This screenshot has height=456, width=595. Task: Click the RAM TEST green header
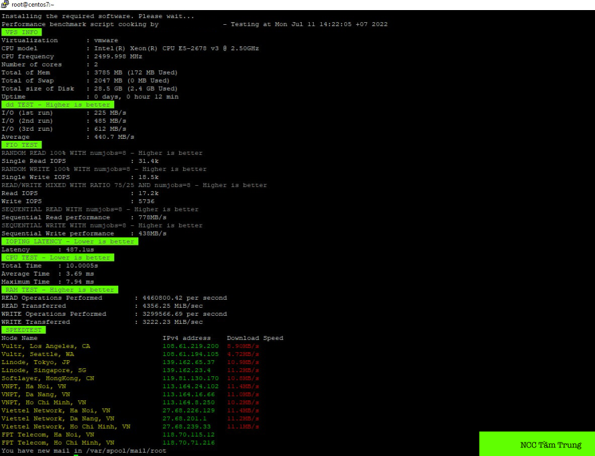[59, 290]
